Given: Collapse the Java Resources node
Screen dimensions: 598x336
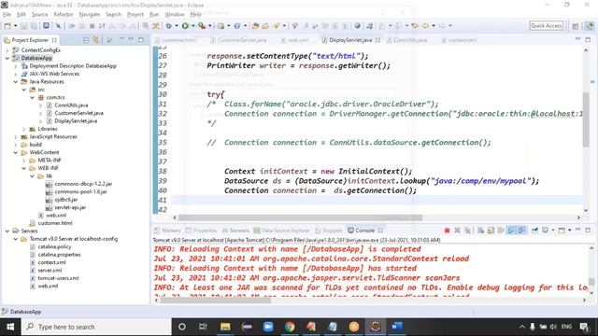Looking at the screenshot, I should pos(16,81).
